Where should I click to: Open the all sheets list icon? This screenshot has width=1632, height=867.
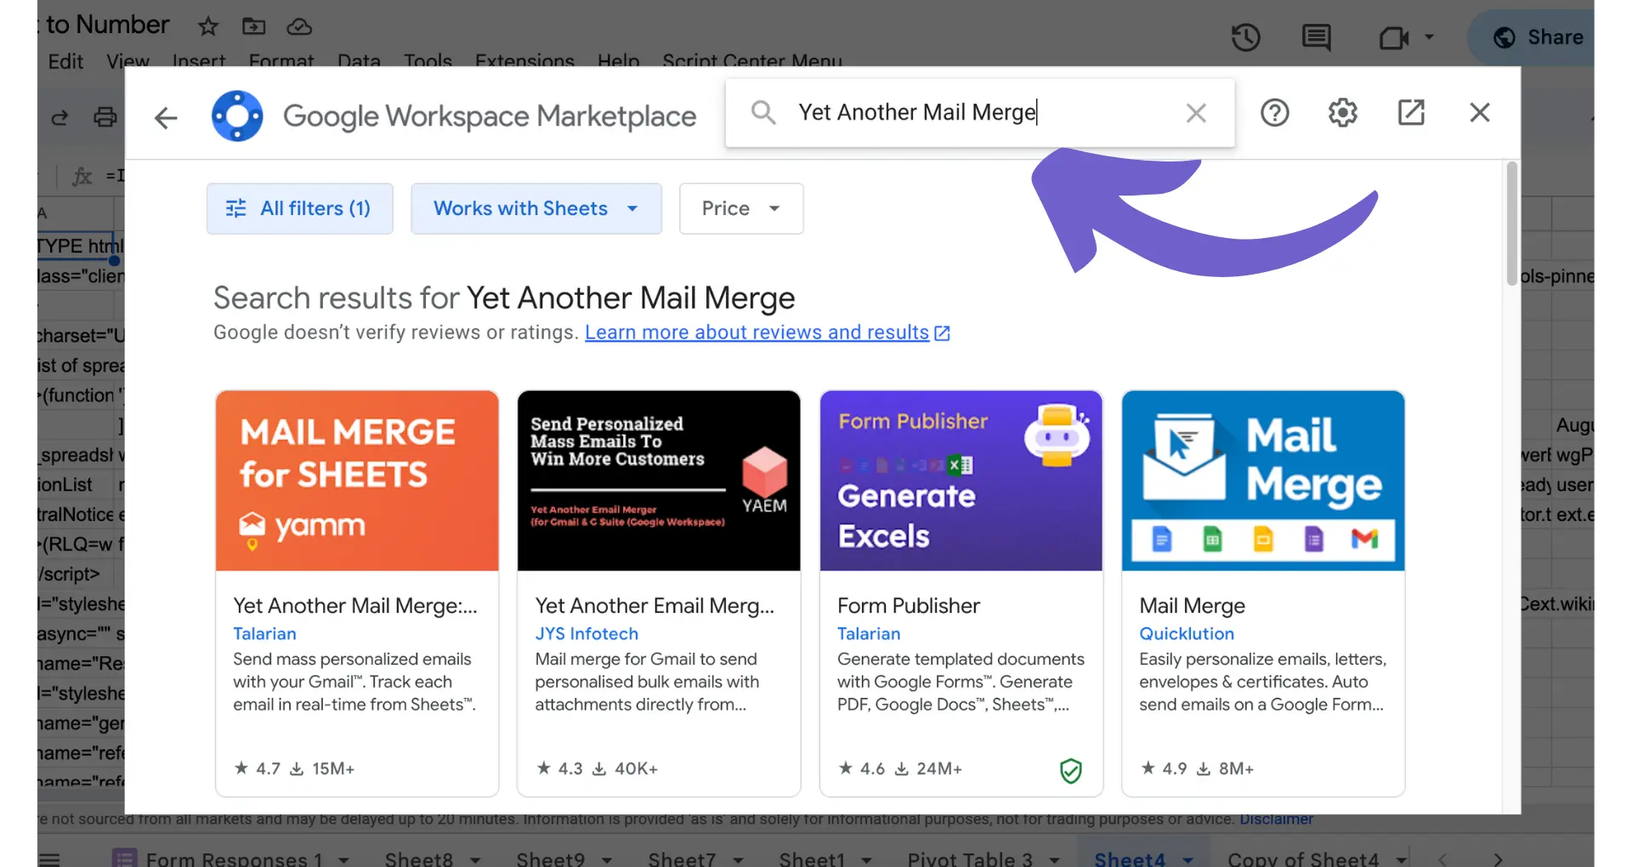pyautogui.click(x=49, y=858)
